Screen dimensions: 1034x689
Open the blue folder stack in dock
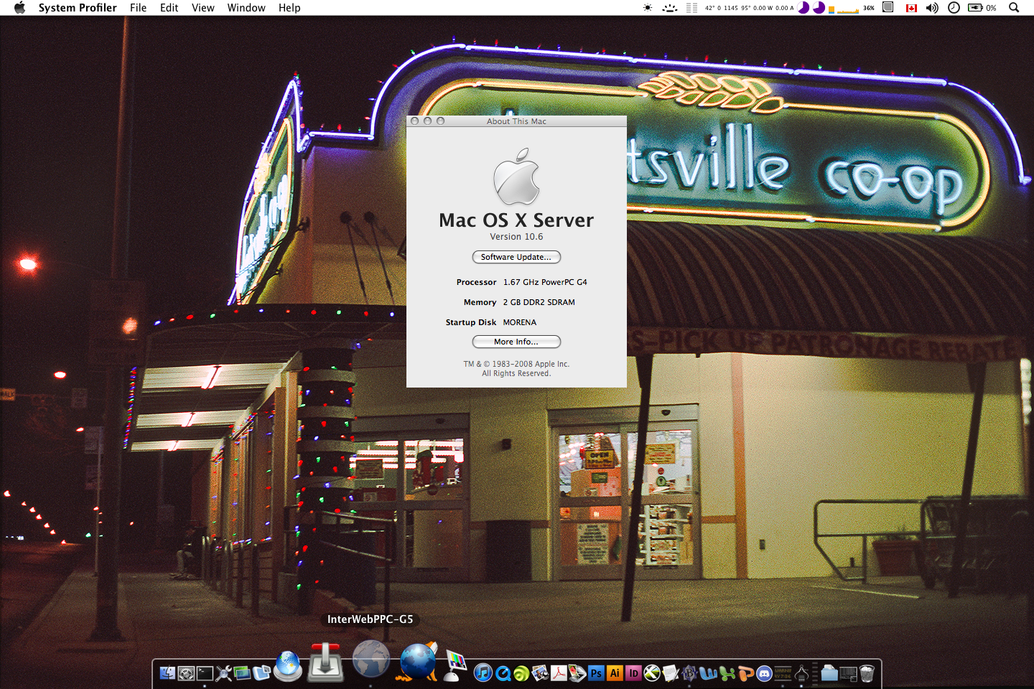pyautogui.click(x=829, y=673)
